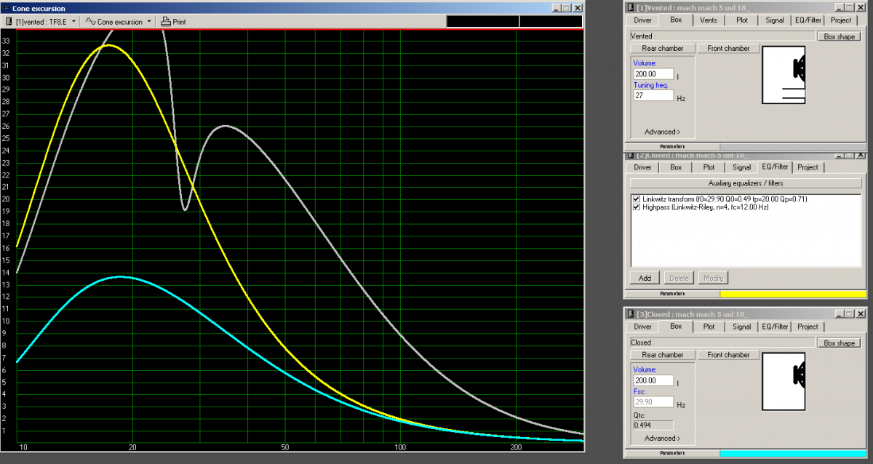Click the Closed box type name field
The image size is (873, 464).
click(722, 343)
